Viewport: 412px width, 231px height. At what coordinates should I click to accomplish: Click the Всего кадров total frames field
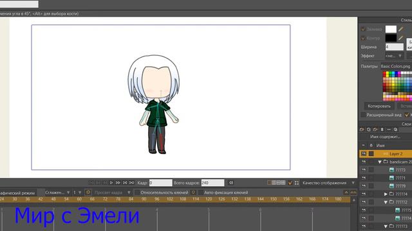click(212, 183)
